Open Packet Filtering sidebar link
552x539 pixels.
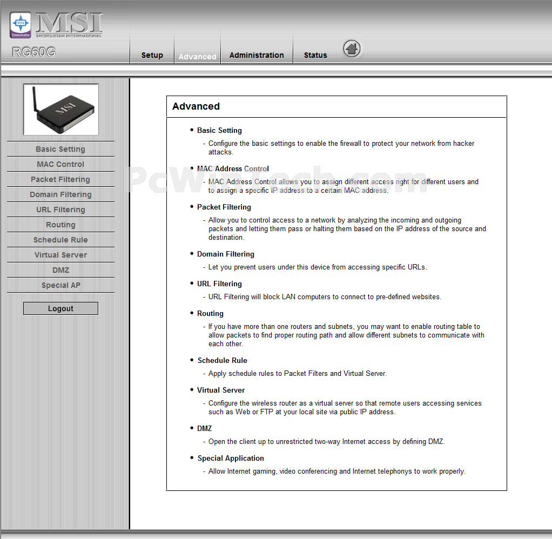pos(60,179)
